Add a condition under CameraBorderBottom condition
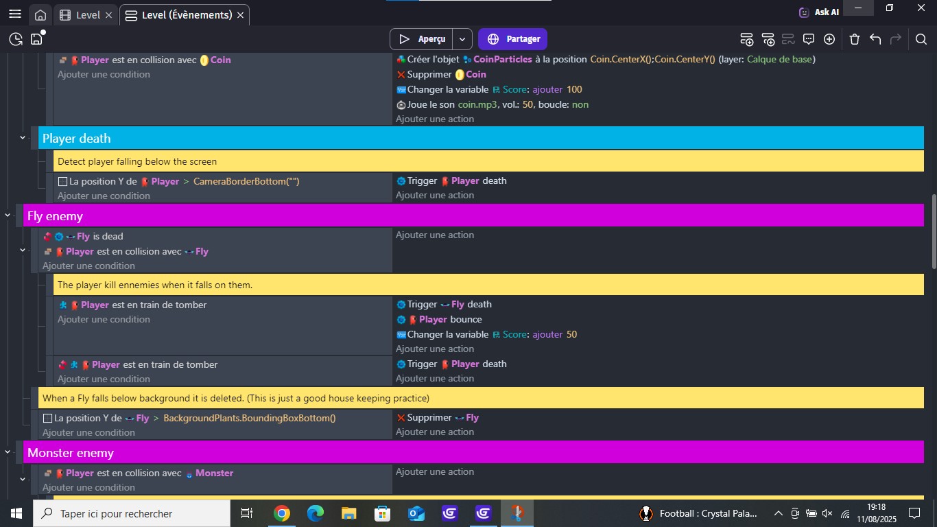This screenshot has width=937, height=527. [x=104, y=196]
